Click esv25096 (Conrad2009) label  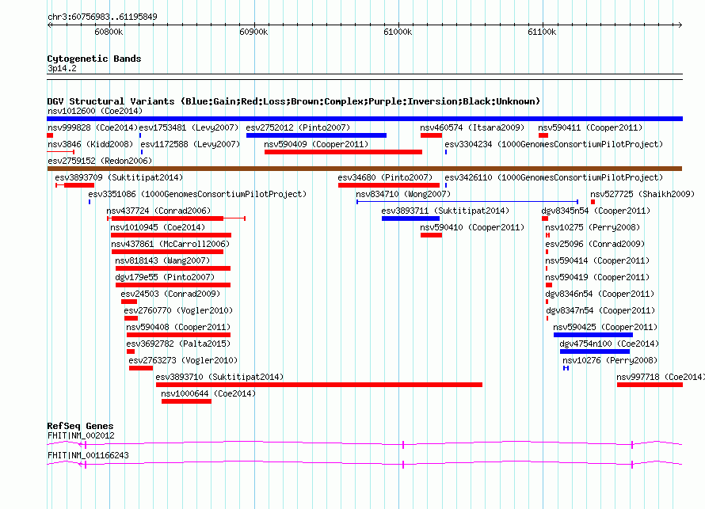[x=595, y=244]
